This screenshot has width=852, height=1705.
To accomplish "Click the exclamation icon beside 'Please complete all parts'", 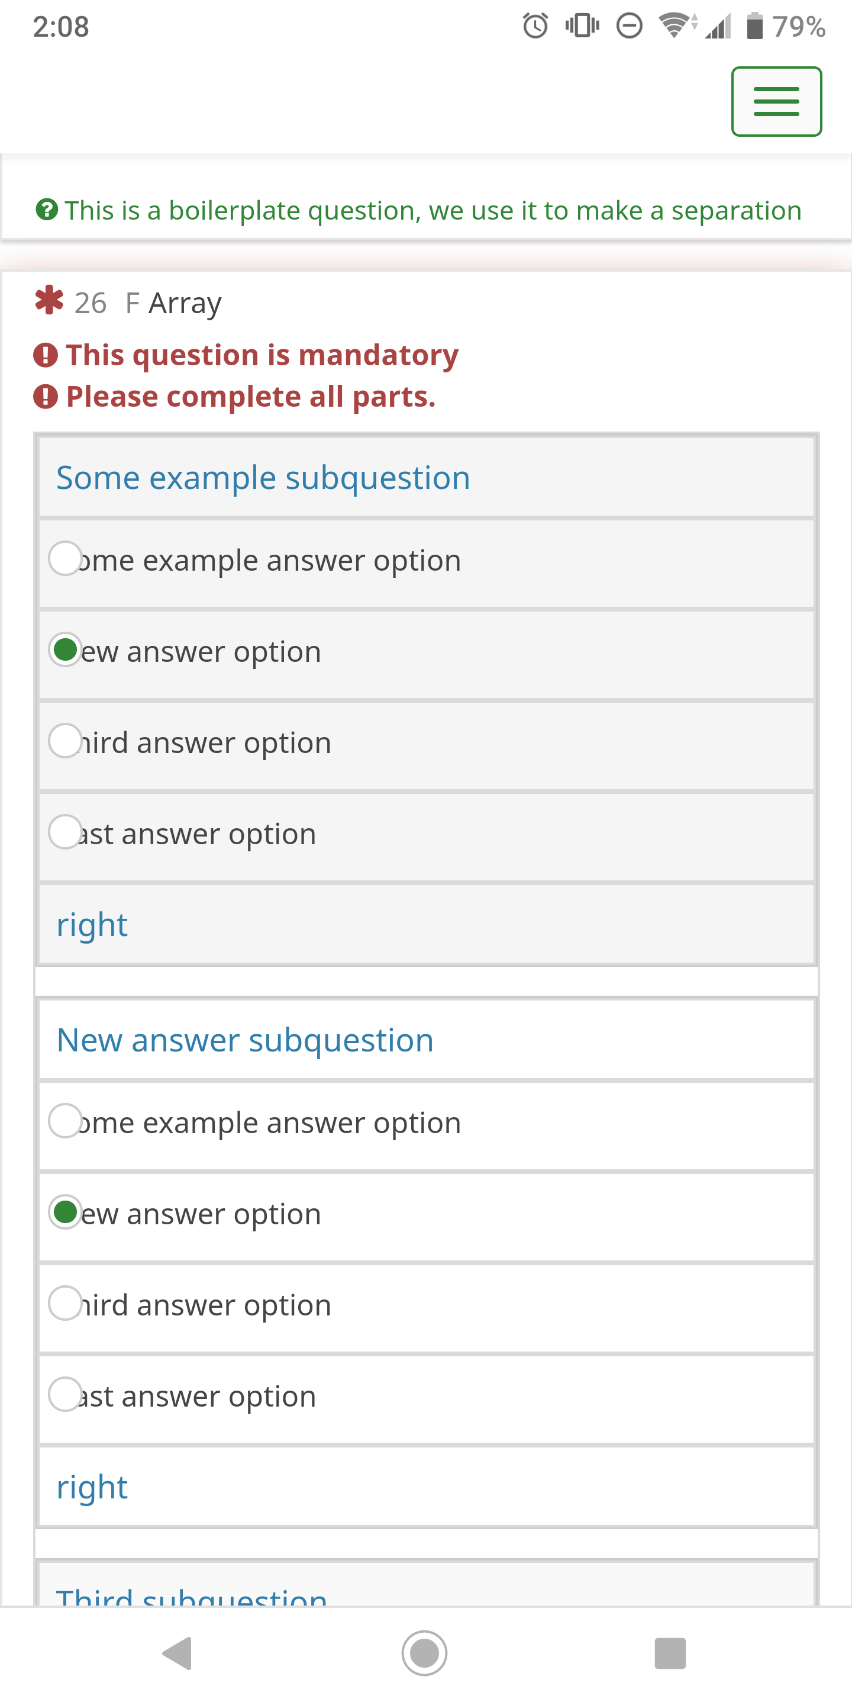I will (46, 397).
